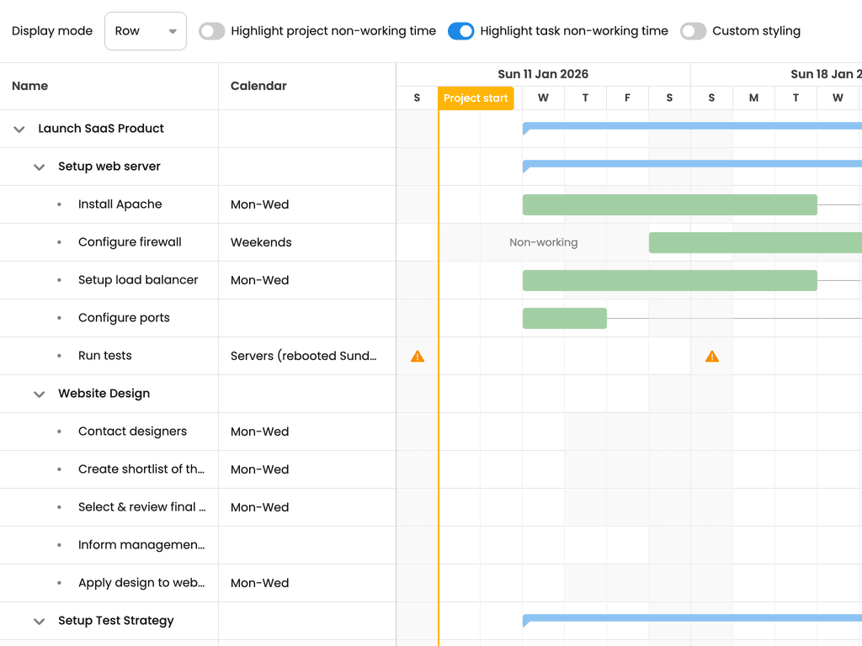Click Mon-Wed calendar cell for Contact designers
Viewport: 862px width, 646px height.
[x=307, y=432]
